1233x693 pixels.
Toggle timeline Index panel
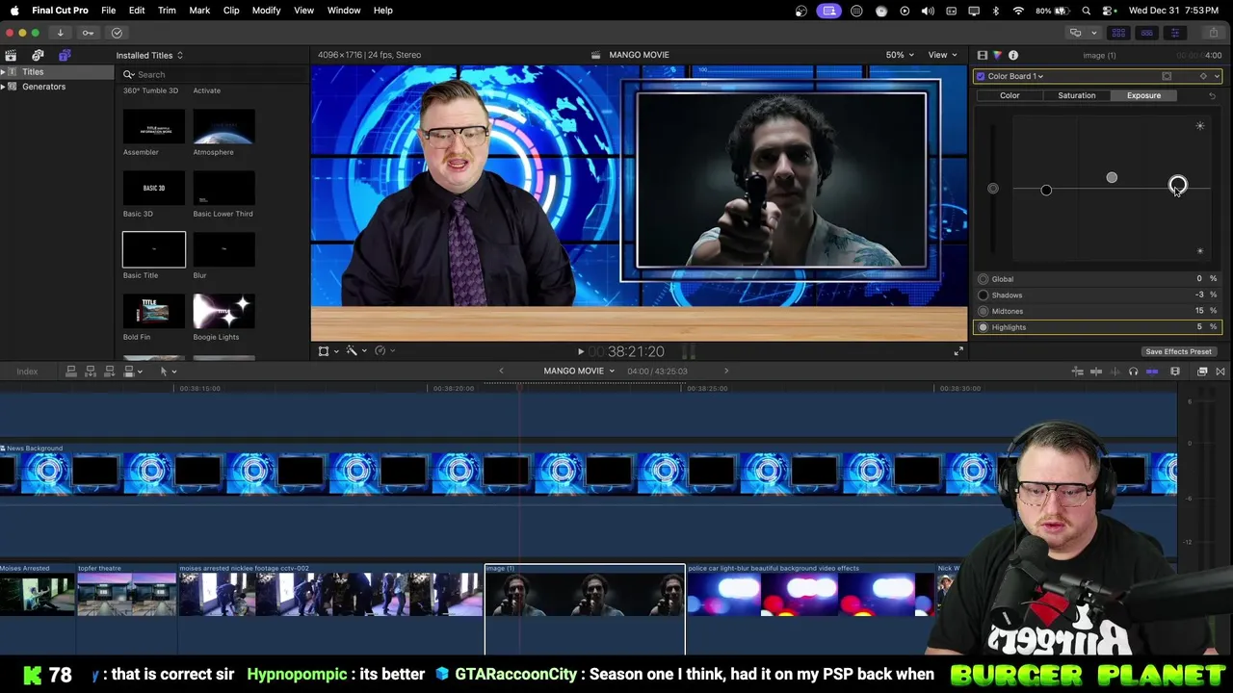pyautogui.click(x=27, y=372)
